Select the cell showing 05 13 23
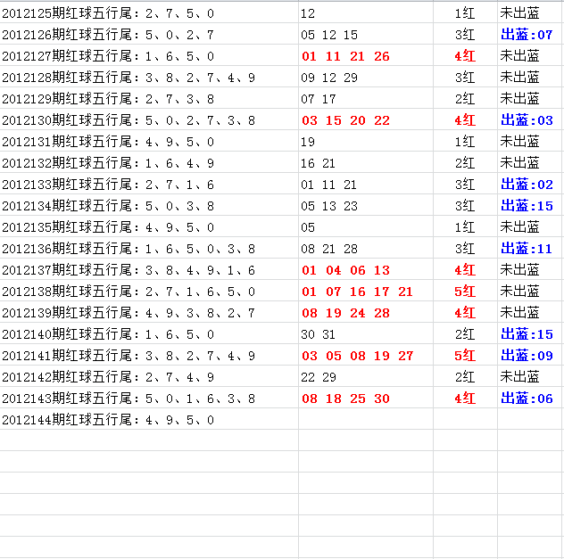564x559 pixels. 329,206
